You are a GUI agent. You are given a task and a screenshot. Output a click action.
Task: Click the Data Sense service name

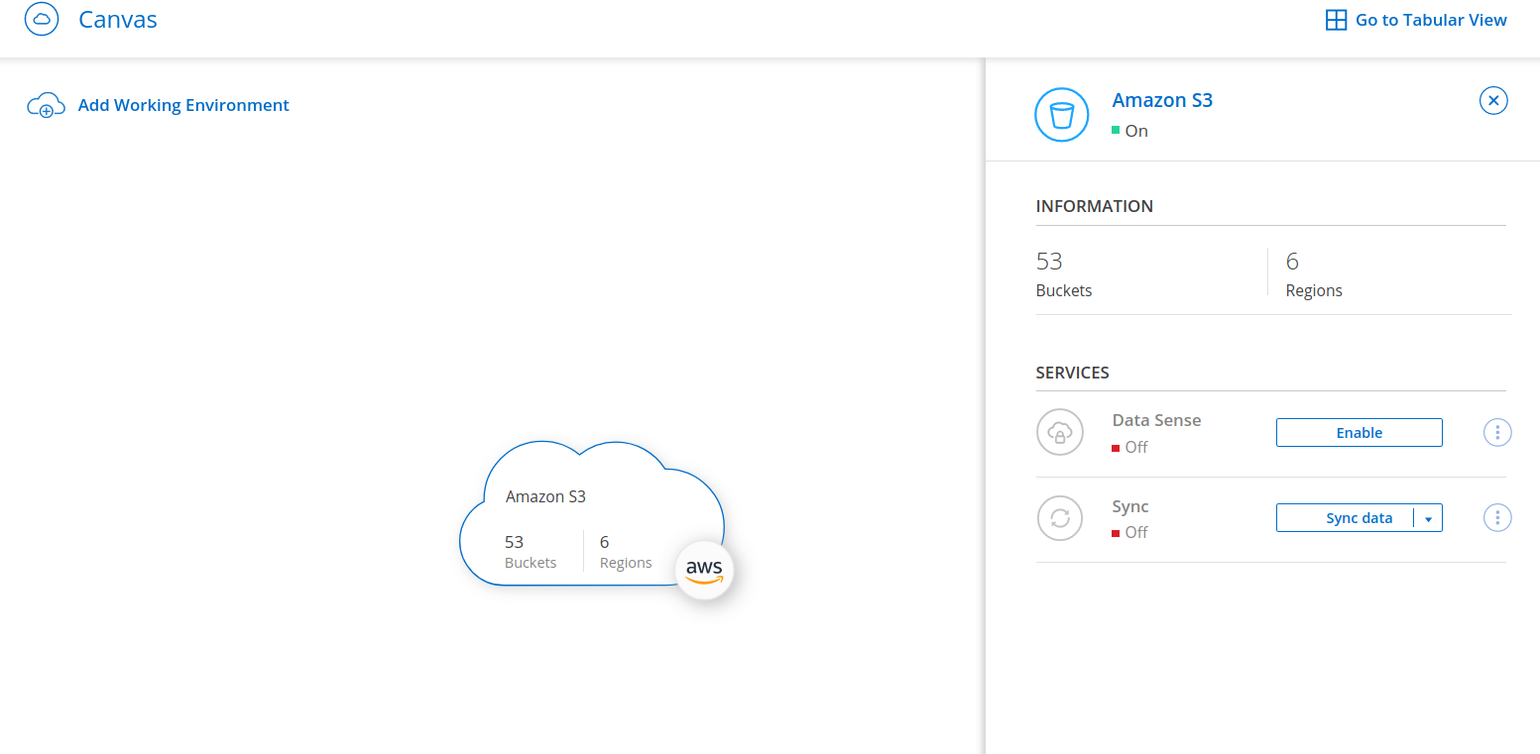tap(1156, 420)
